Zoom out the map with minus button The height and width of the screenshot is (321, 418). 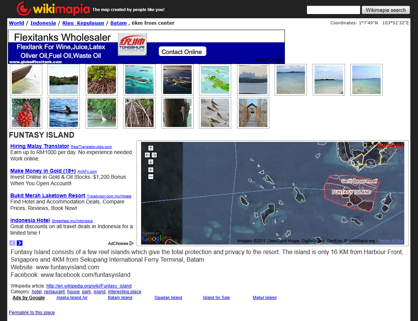click(151, 177)
